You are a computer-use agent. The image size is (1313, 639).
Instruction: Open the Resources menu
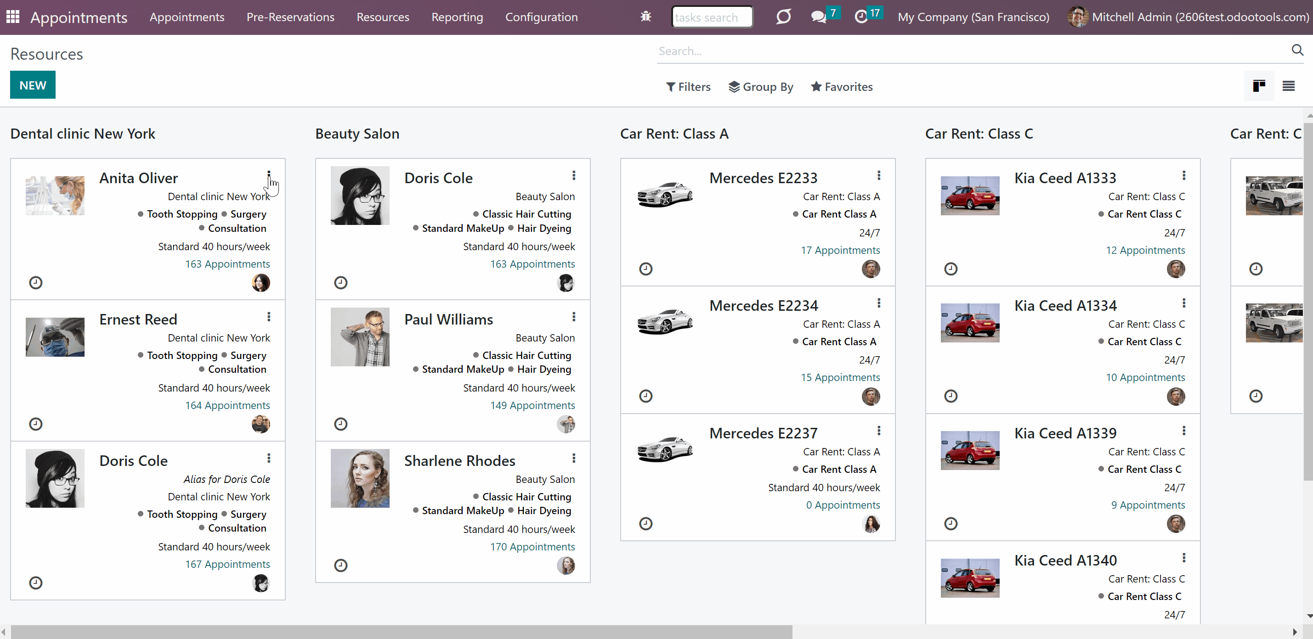pyautogui.click(x=383, y=17)
